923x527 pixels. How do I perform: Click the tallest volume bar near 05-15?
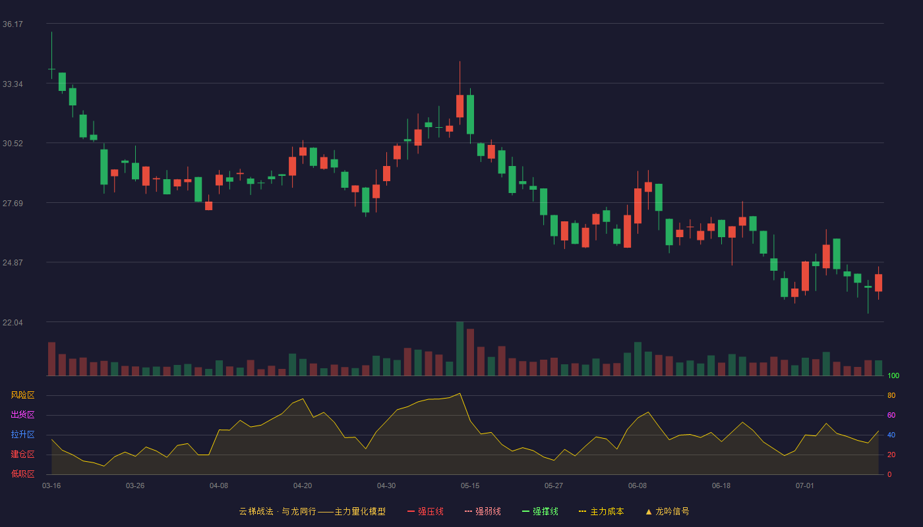(x=460, y=348)
